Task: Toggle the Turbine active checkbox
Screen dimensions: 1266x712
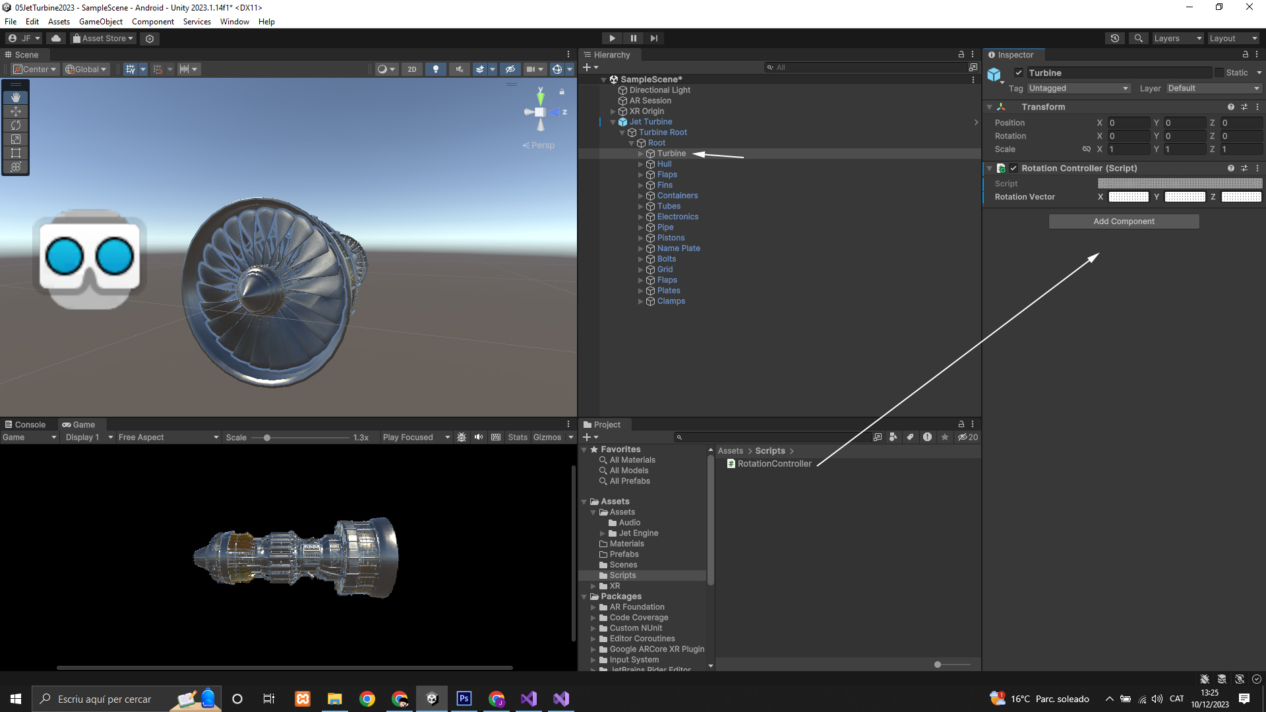Action: [x=1019, y=73]
